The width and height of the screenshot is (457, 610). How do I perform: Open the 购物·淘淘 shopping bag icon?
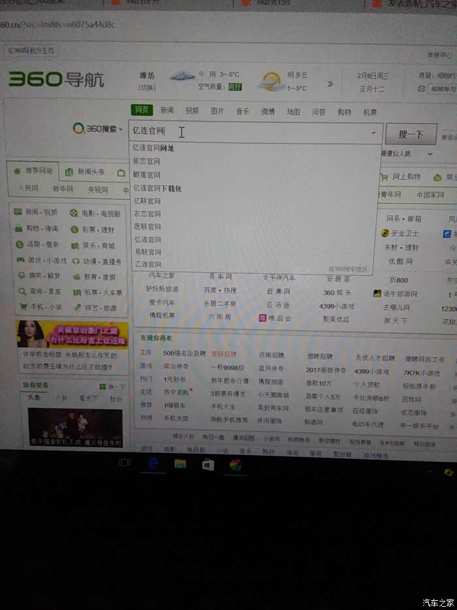click(19, 228)
